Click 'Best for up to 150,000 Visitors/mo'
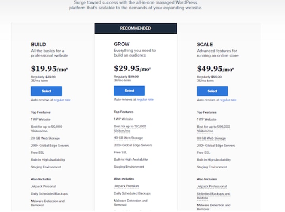The image size is (285, 212). (130, 128)
